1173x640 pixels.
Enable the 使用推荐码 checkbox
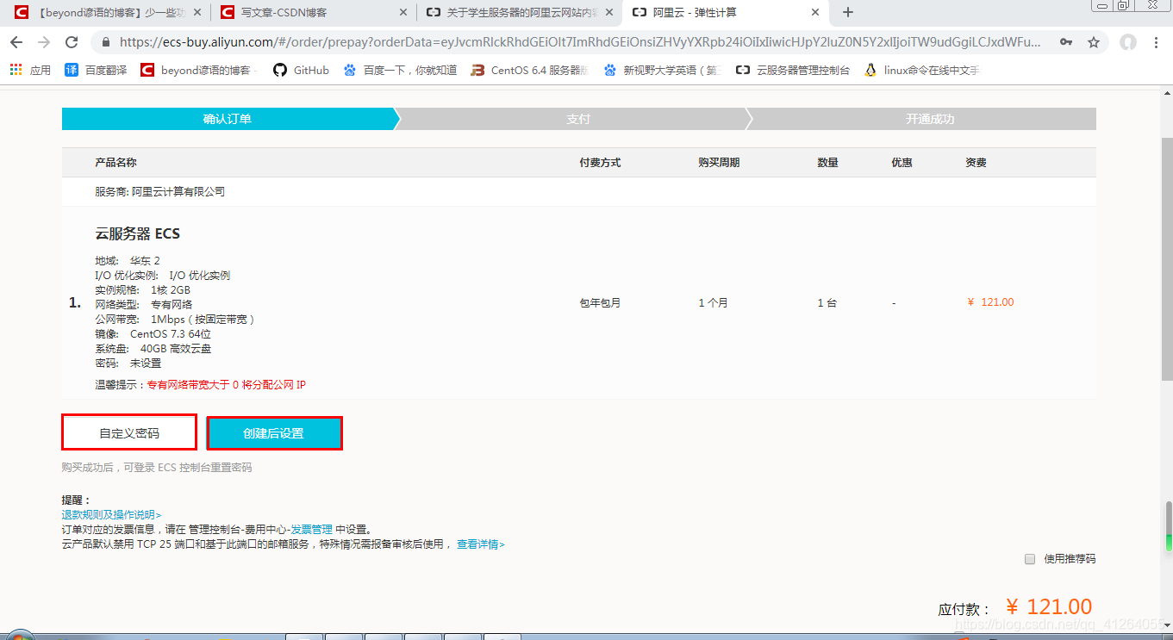pos(1030,559)
